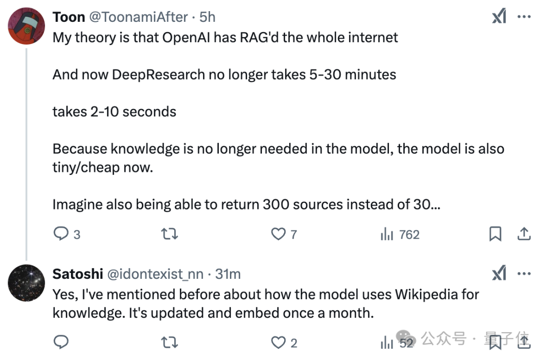
Task: Open Grok icon on Toon's tweet
Action: pos(499,17)
